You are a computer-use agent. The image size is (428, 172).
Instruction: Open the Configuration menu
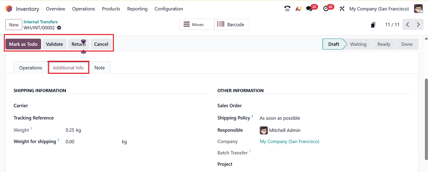[169, 9]
